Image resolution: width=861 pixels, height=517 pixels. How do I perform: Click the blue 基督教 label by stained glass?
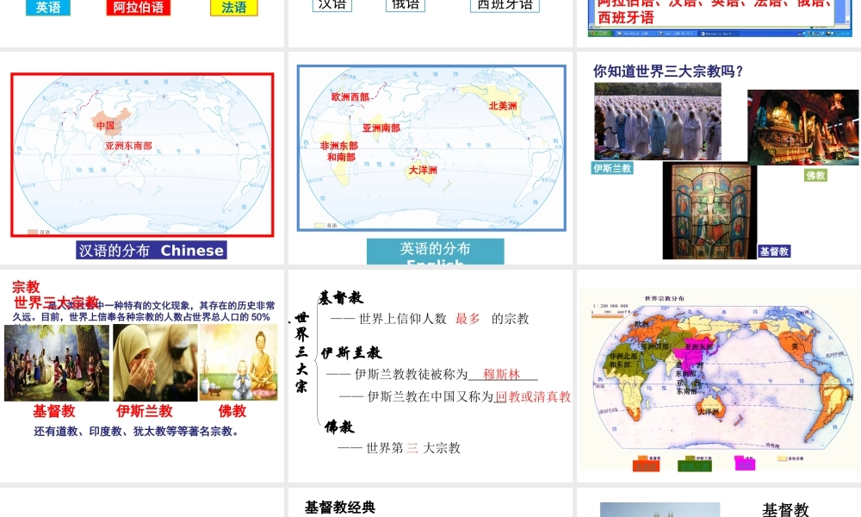click(x=774, y=251)
